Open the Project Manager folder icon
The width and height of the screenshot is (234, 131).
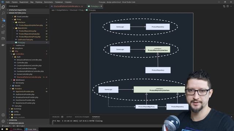pos(3,39)
